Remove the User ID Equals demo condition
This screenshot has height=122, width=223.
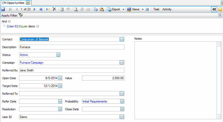pyautogui.click(x=37, y=26)
